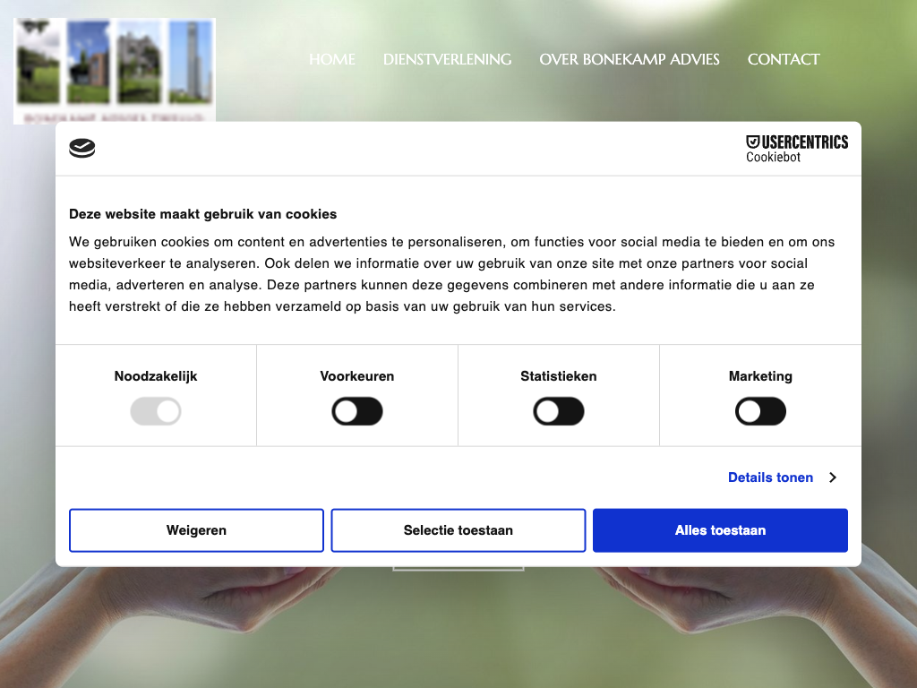Viewport: 917px width, 688px height.
Task: Expand cookie details via the chevron arrow
Action: tap(833, 477)
